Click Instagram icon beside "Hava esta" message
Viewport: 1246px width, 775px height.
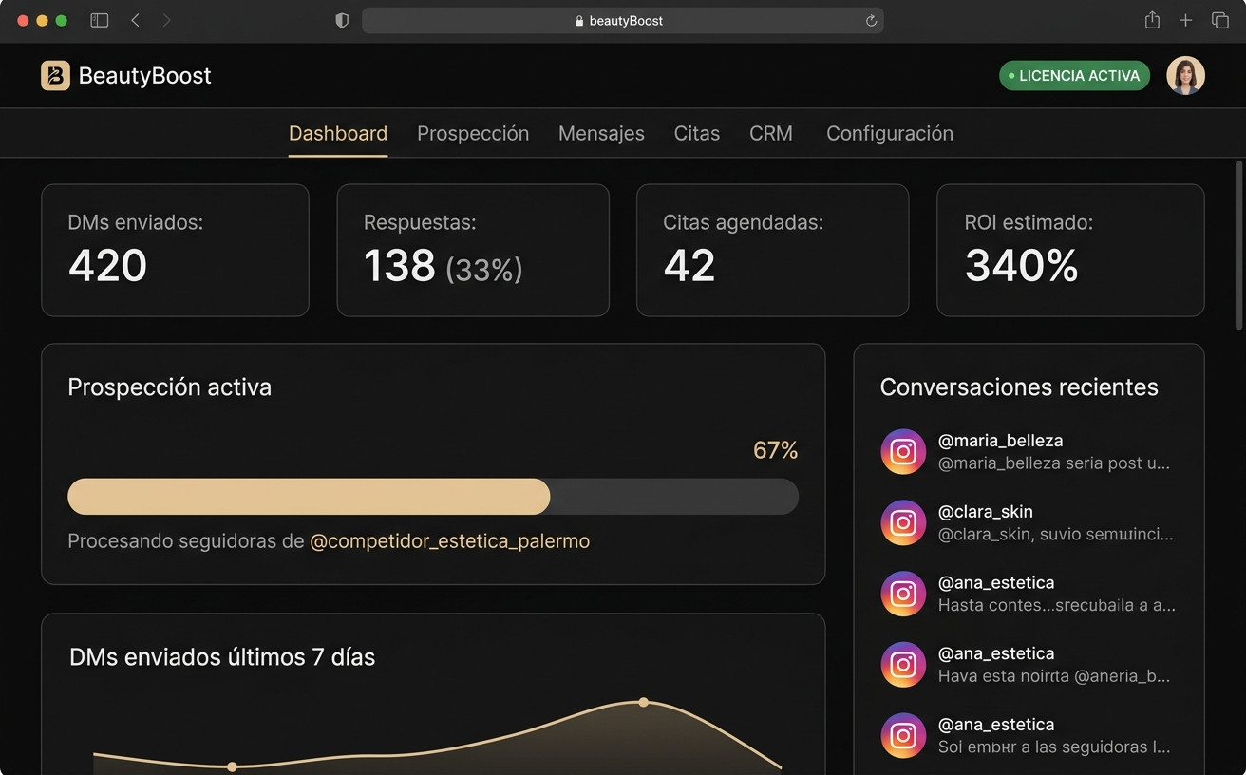[903, 665]
